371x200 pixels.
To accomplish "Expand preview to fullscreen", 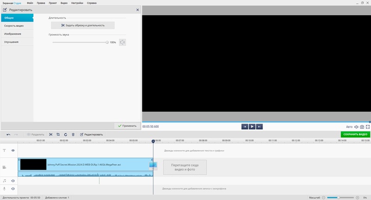I will pos(368,127).
